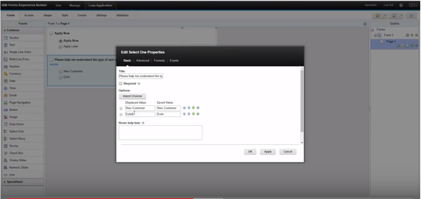Click the Hover help text box
Screen dimensions: 421x199
click(x=160, y=133)
